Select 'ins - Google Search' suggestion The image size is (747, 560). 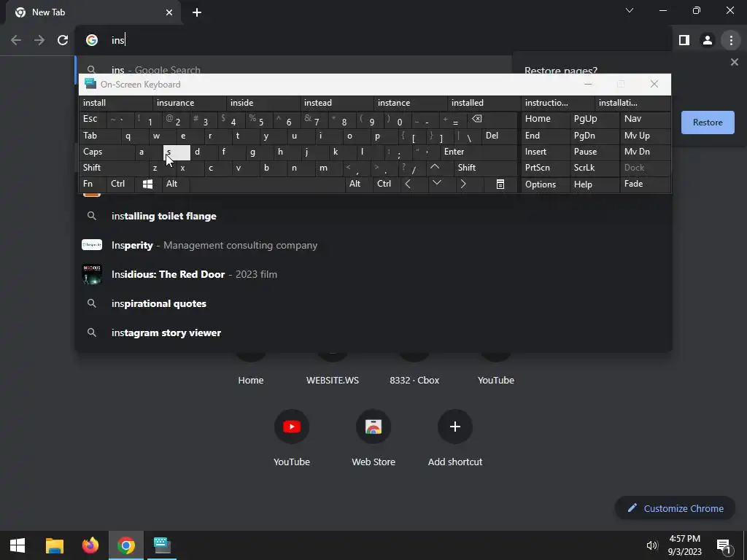click(x=293, y=66)
